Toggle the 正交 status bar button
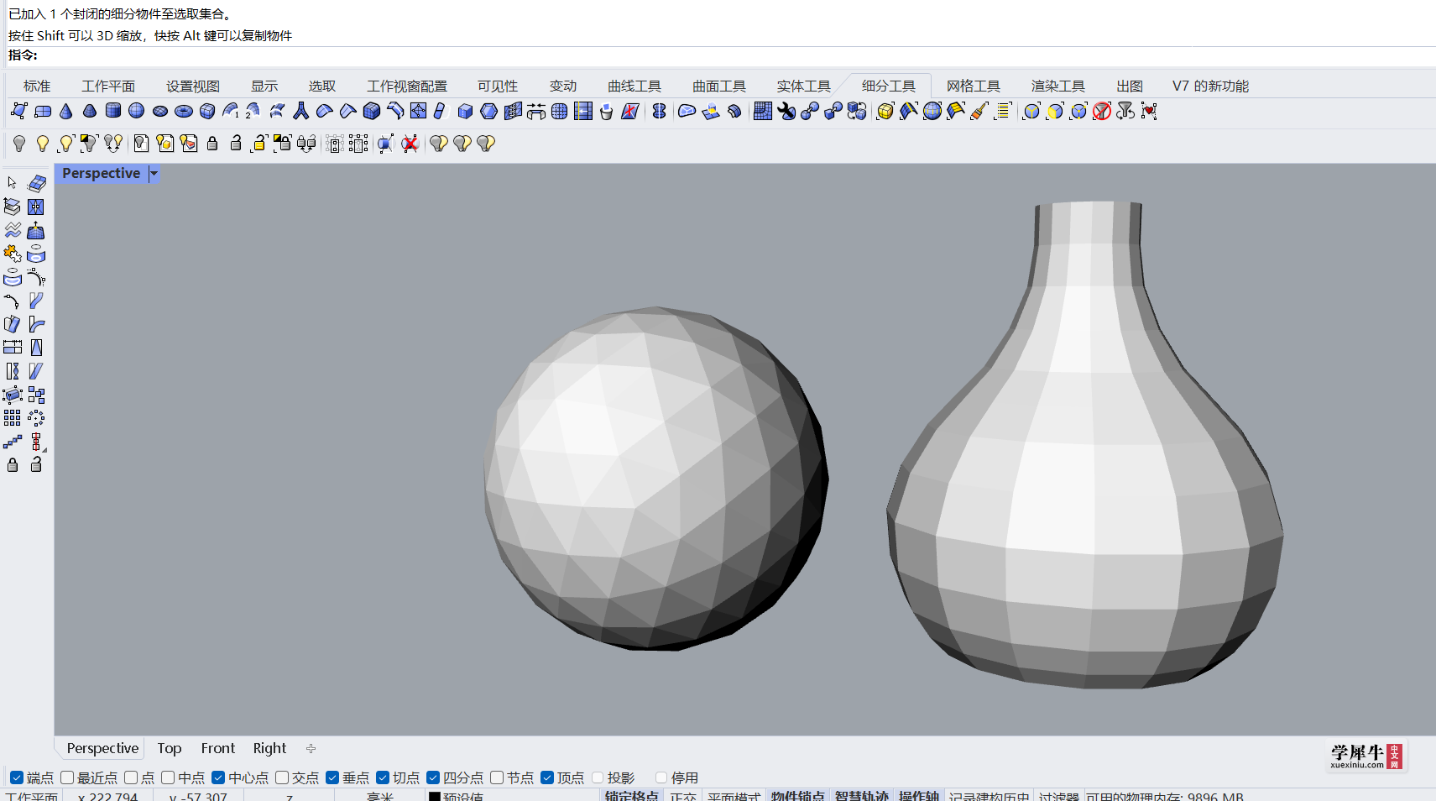This screenshot has height=801, width=1436. pos(684,796)
